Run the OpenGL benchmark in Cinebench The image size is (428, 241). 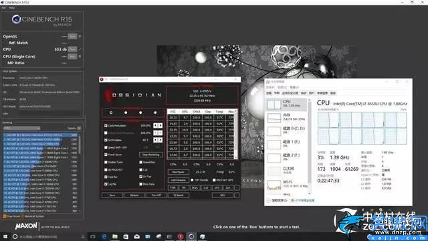pyautogui.click(x=72, y=36)
